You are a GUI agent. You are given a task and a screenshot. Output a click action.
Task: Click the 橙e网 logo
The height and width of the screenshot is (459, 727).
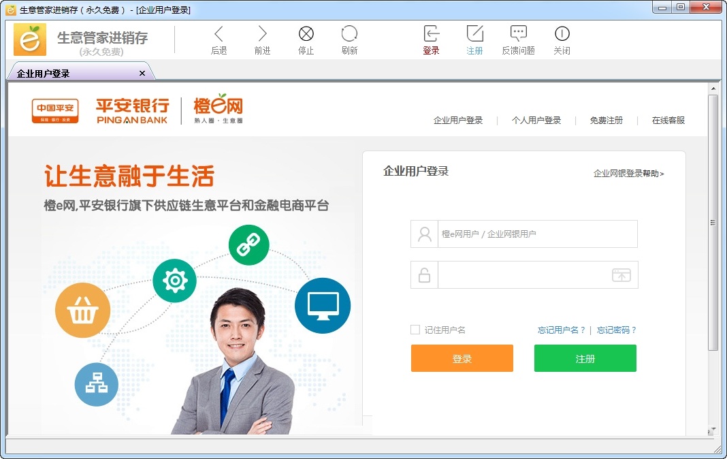pyautogui.click(x=219, y=109)
